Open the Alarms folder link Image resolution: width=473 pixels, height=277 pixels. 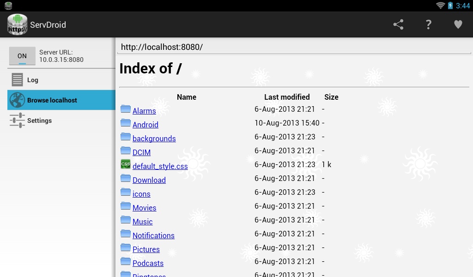[x=144, y=111]
